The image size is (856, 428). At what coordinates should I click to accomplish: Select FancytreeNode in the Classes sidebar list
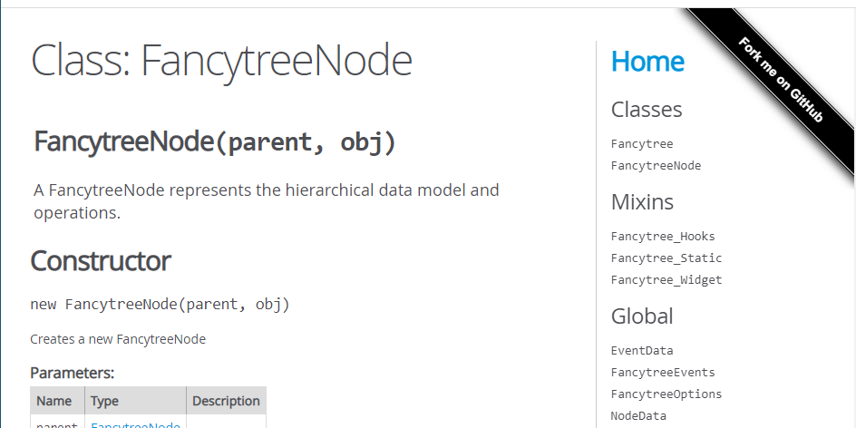click(x=656, y=165)
